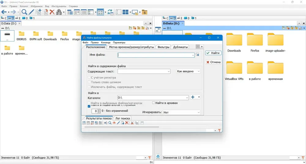
Task: Switch to 'Метка времени/размер/атрибуты' tab
Action: (x=131, y=47)
